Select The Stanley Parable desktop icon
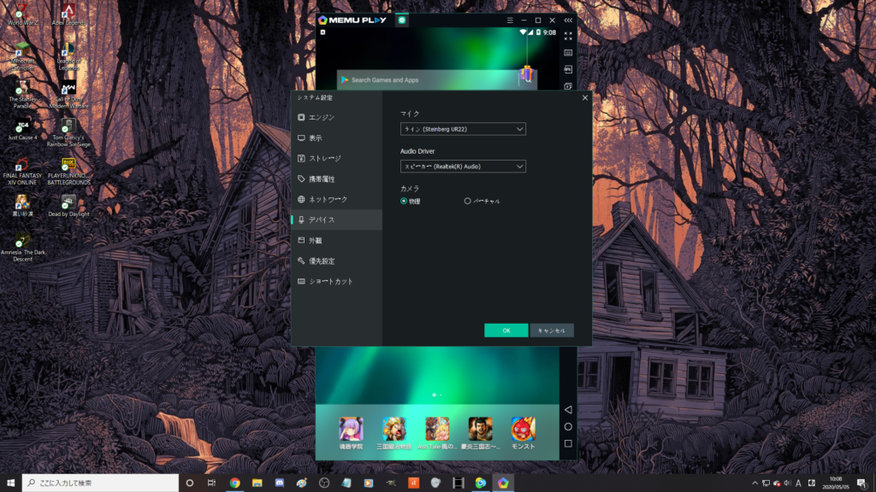 point(22,94)
